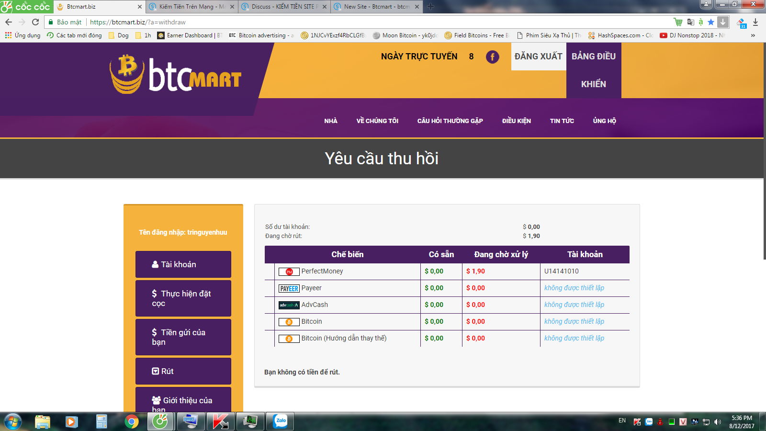Click không được thiết lập in AdvCash row
766x431 pixels.
coord(574,305)
